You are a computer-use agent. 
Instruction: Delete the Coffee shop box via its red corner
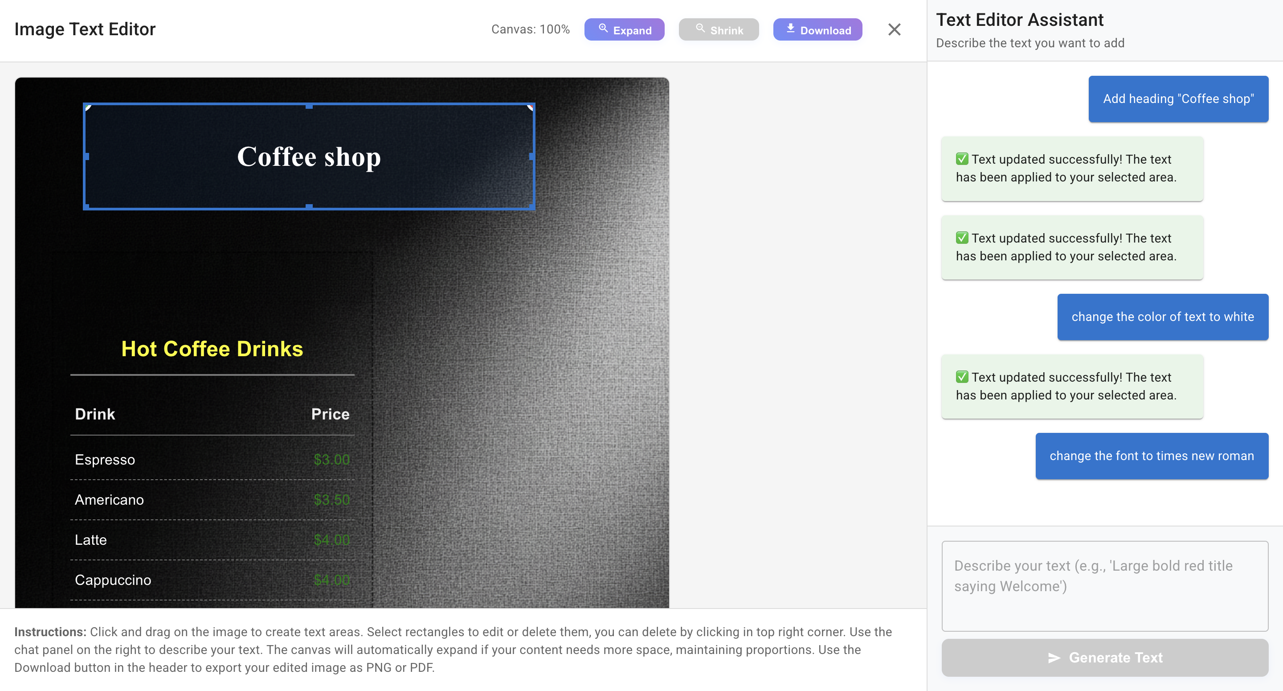[x=531, y=108]
